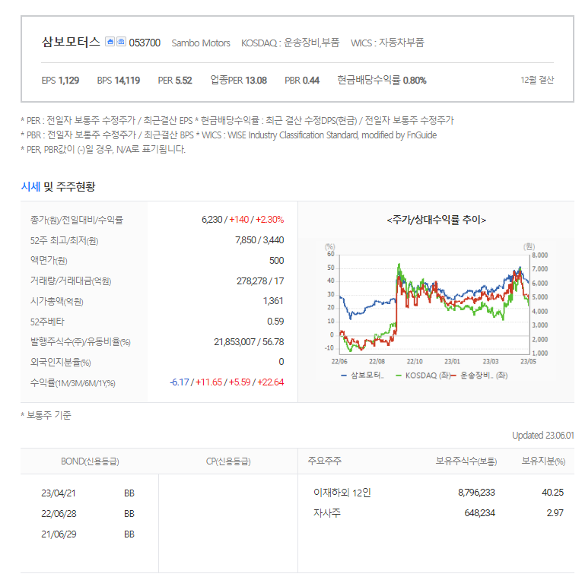Select the closing price 6,230 / +140 / +2.30% value
This screenshot has height=577, width=582.
pos(243,220)
